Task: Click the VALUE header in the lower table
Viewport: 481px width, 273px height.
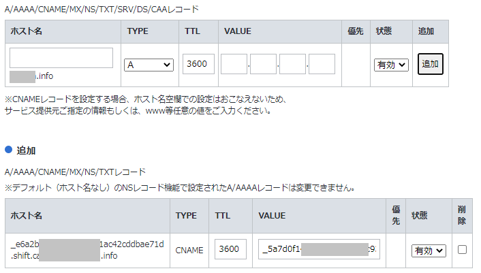Action: 272,215
